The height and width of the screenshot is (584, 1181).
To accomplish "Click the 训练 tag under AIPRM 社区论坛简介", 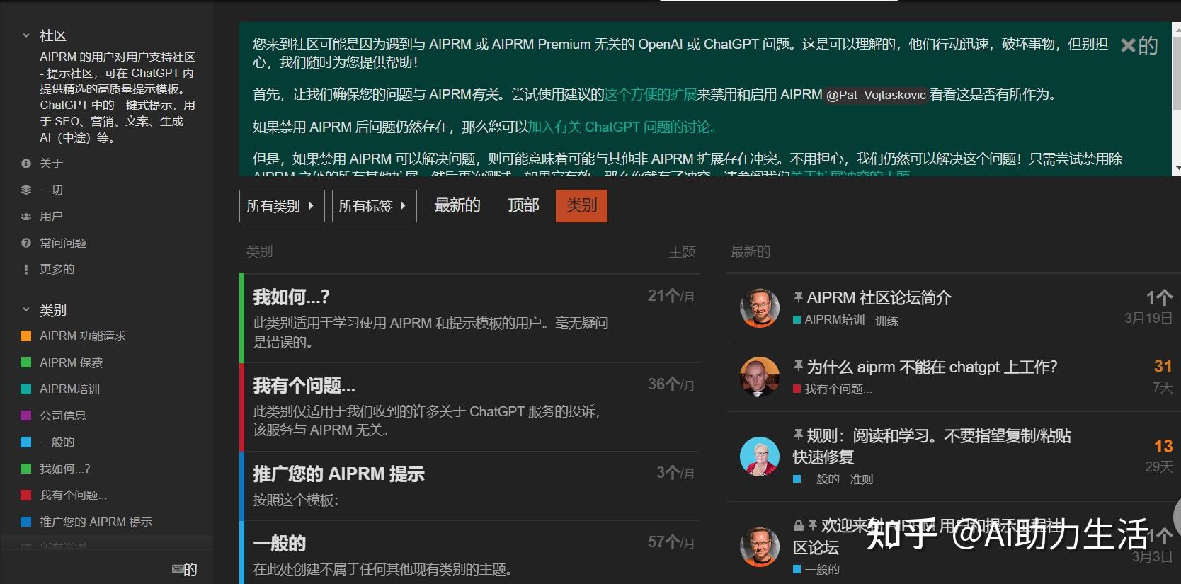I will coord(886,321).
